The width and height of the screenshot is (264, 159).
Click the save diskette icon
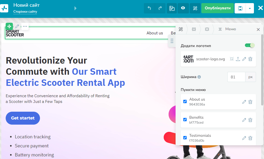tap(240, 8)
